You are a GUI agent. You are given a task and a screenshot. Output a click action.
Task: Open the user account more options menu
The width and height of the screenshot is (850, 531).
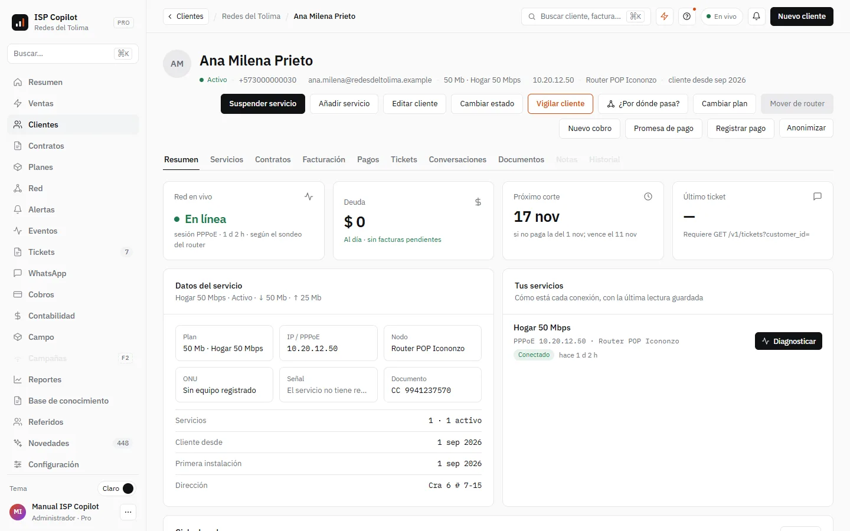tap(128, 512)
